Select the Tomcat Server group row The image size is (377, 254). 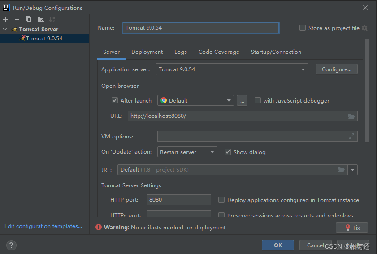45,29
